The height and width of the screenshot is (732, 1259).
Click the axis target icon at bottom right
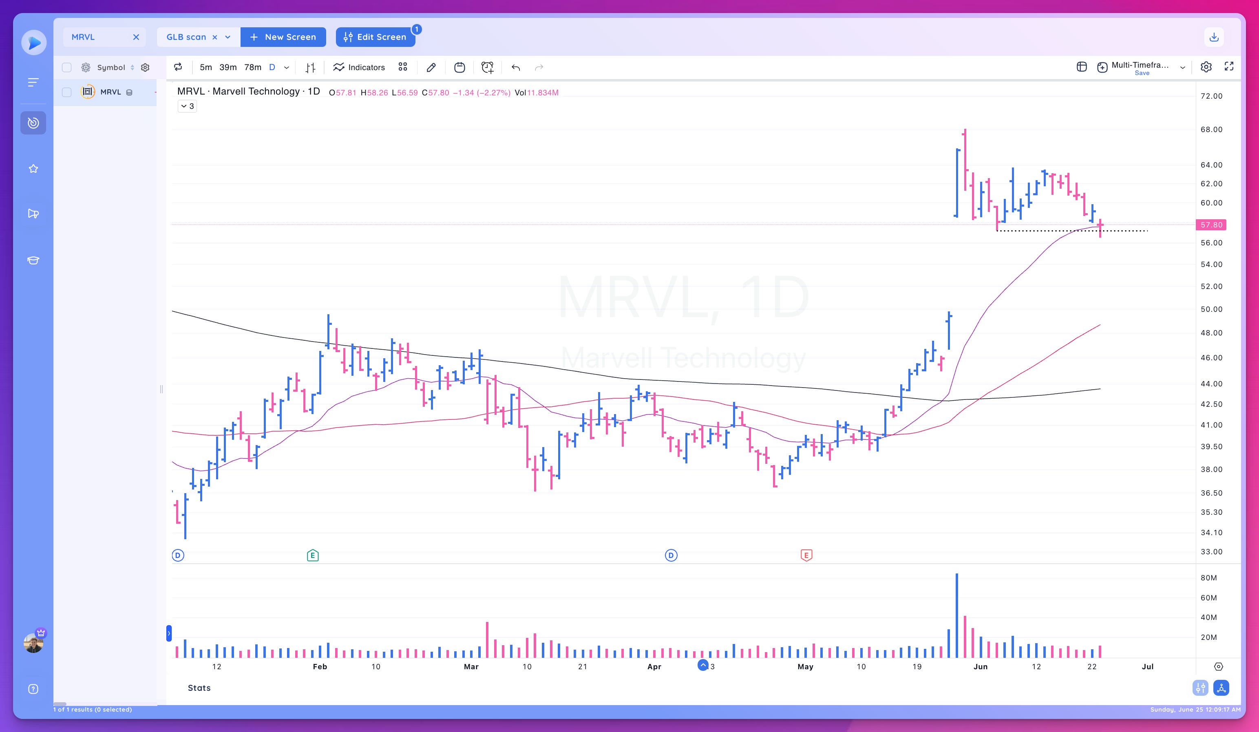coord(1219,667)
